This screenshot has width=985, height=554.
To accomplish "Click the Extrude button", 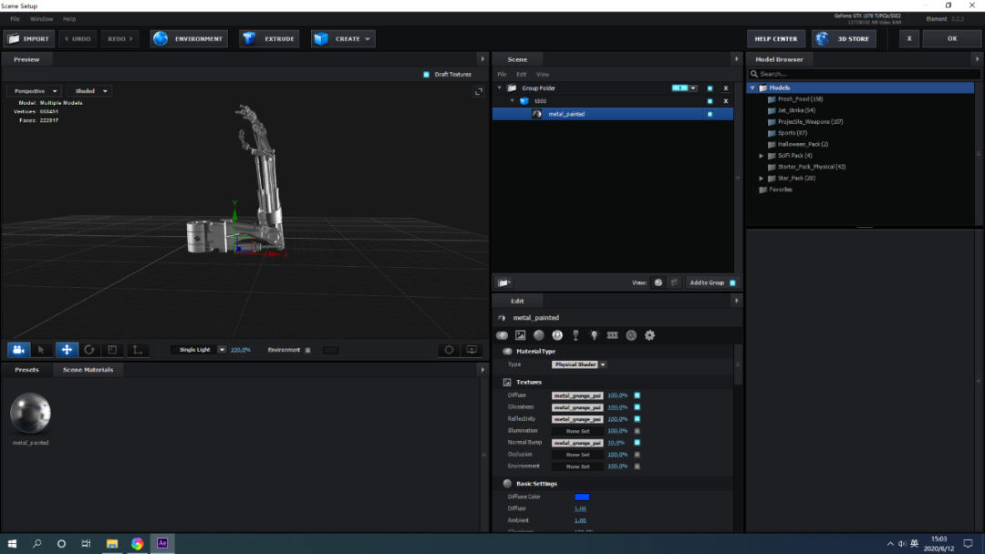I will (x=269, y=39).
